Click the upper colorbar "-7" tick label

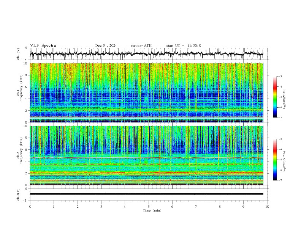click(280, 118)
